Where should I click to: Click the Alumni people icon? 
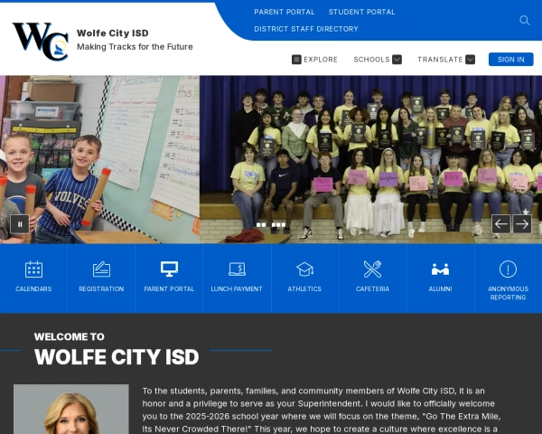440,269
